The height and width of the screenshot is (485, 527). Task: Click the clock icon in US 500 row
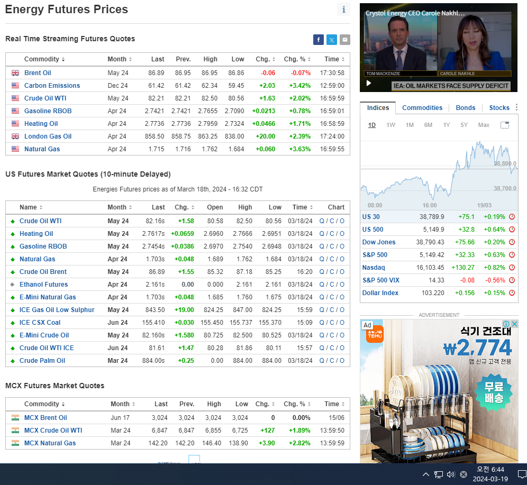(512, 230)
